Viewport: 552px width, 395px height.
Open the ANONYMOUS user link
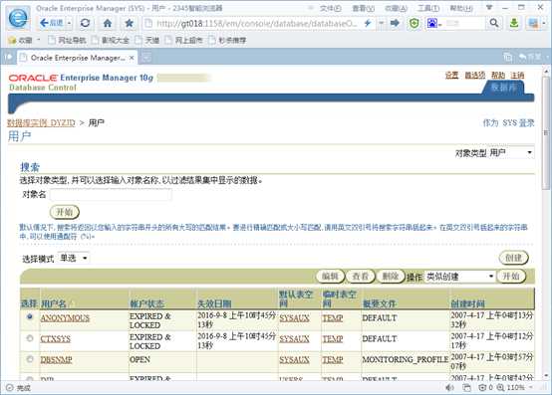[65, 317]
